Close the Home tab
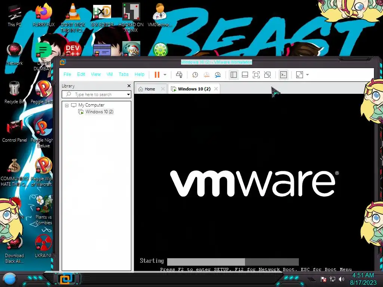This screenshot has width=383, height=287. coord(163,89)
